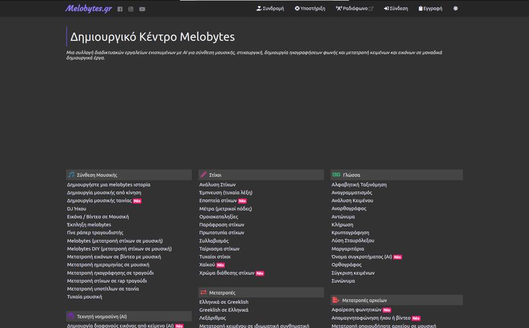The image size is (529, 328).
Task: Open Melobytes DIY (μετατροπή στίχων σε μουσική)
Action: pos(119,249)
